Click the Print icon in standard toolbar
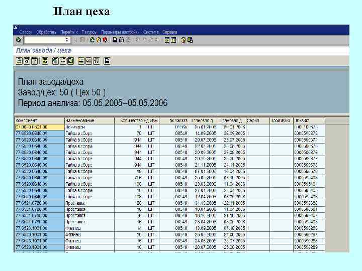 pyautogui.click(x=115, y=40)
